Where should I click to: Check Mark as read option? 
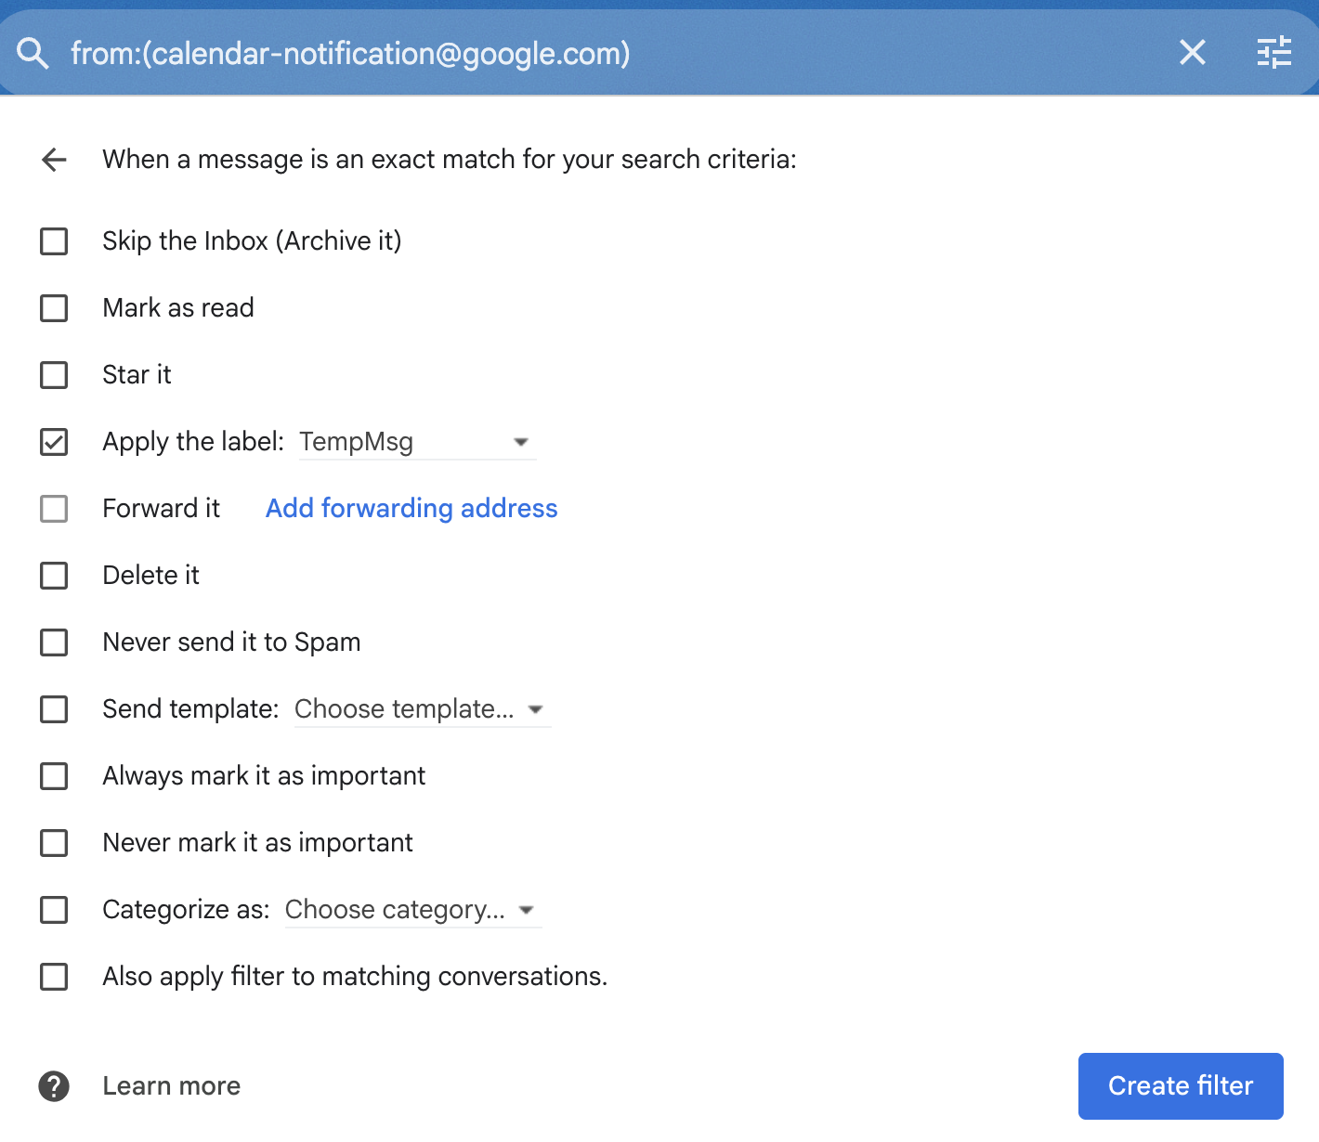pyautogui.click(x=54, y=308)
